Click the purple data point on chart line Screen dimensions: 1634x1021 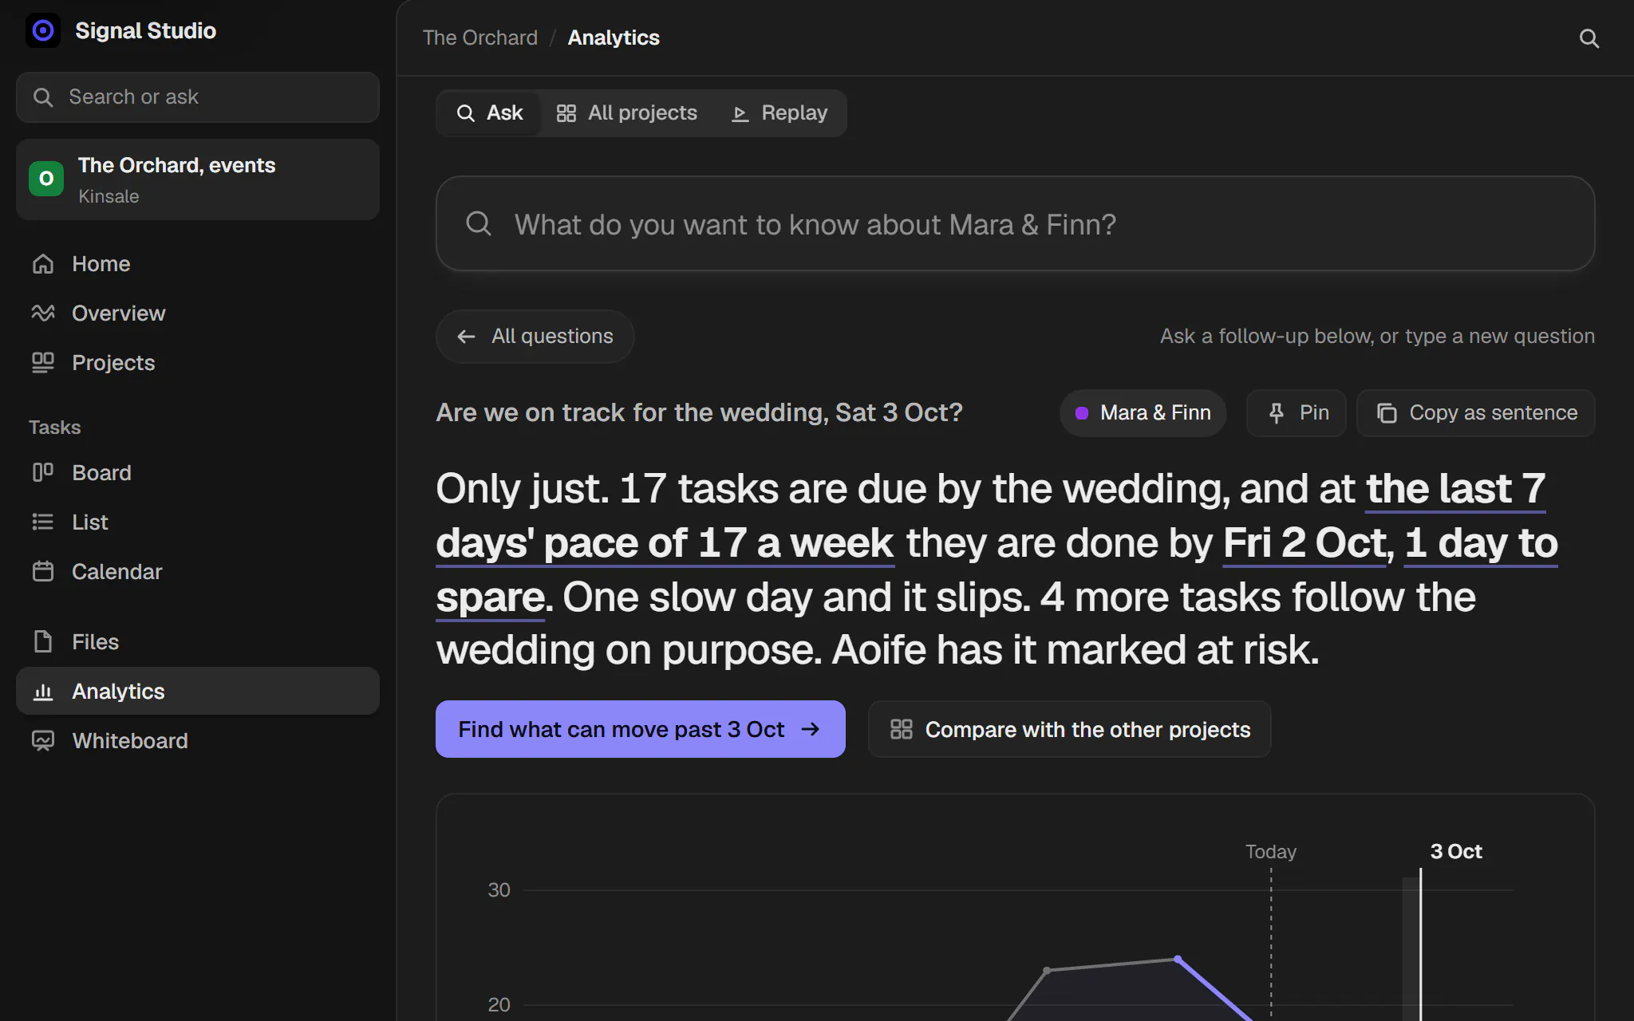tap(1178, 960)
